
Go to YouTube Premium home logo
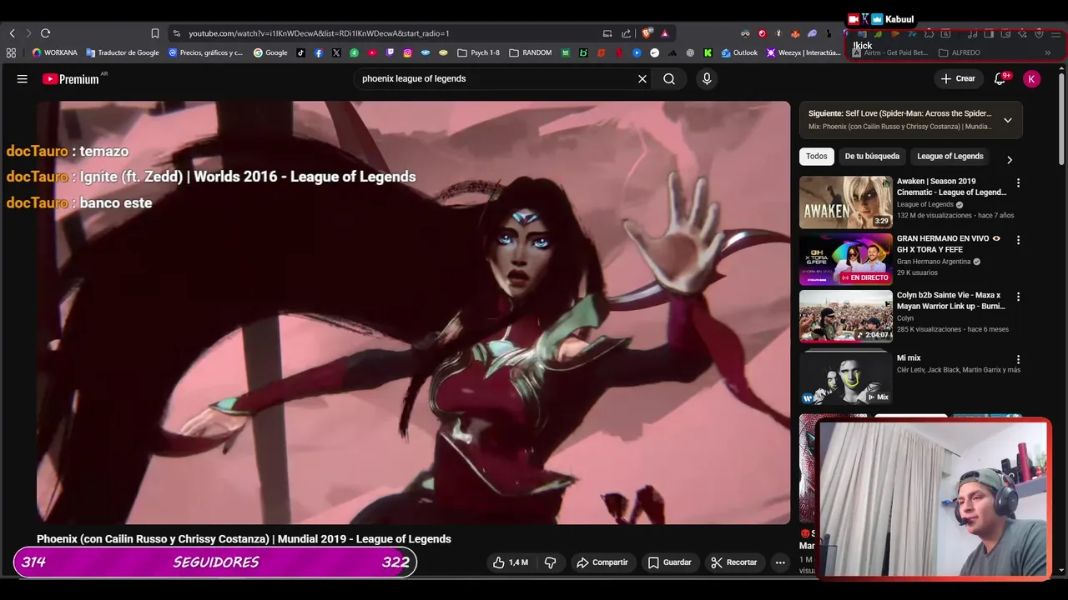click(x=70, y=79)
